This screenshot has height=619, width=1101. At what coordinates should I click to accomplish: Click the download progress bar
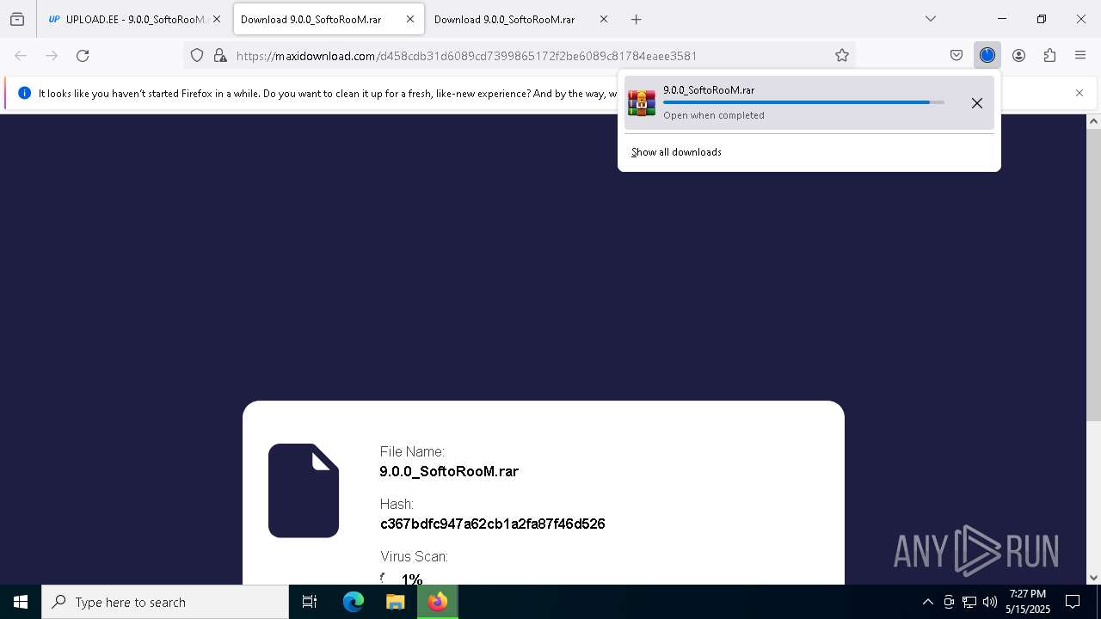pyautogui.click(x=803, y=102)
